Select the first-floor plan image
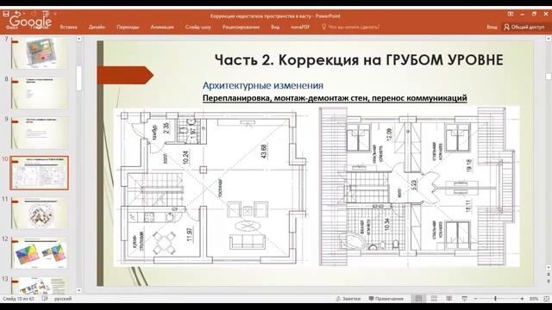This screenshot has height=310, width=552. (211, 187)
